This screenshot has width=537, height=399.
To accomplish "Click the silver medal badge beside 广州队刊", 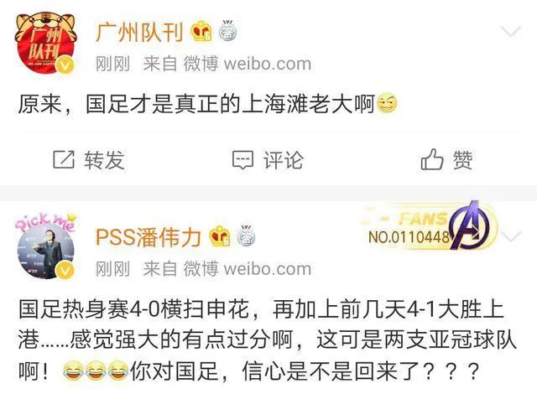I will [x=227, y=30].
